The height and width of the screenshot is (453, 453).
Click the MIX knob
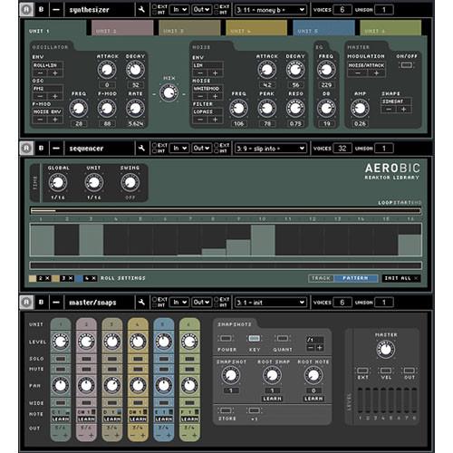pos(169,93)
